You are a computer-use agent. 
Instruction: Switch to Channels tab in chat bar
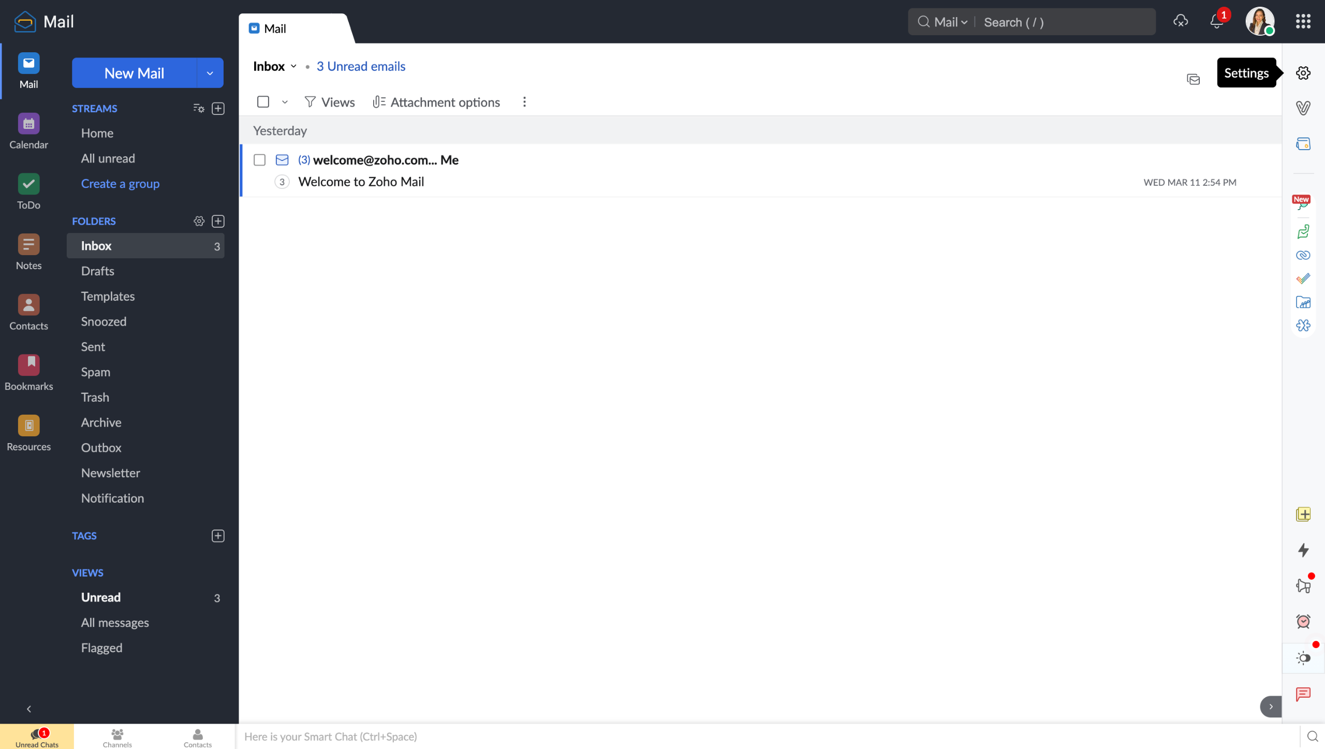click(x=117, y=737)
